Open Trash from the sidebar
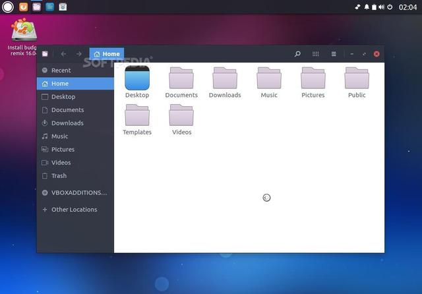Screen dimensions: 422x294 (59, 176)
